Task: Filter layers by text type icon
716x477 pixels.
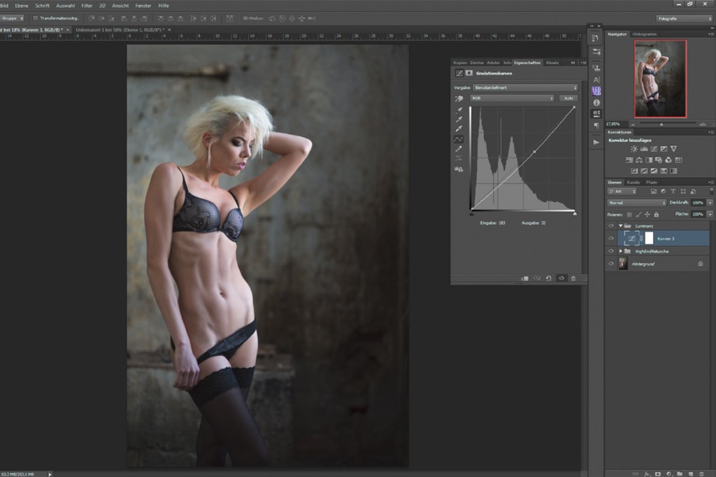Action: point(673,192)
